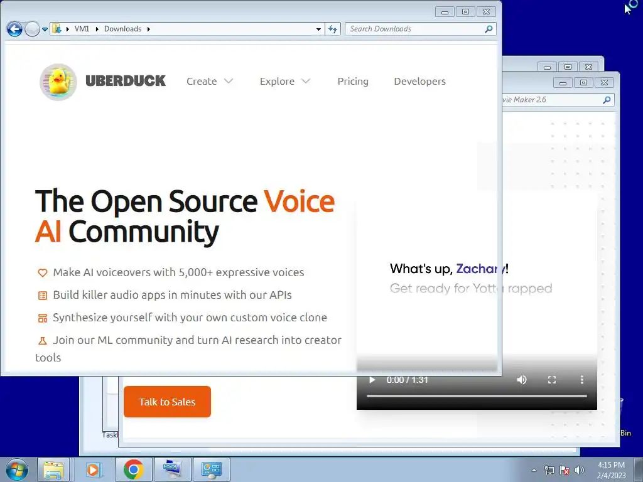Open the Action Center flag icon
Screen dimensions: 643x482
tap(565, 470)
